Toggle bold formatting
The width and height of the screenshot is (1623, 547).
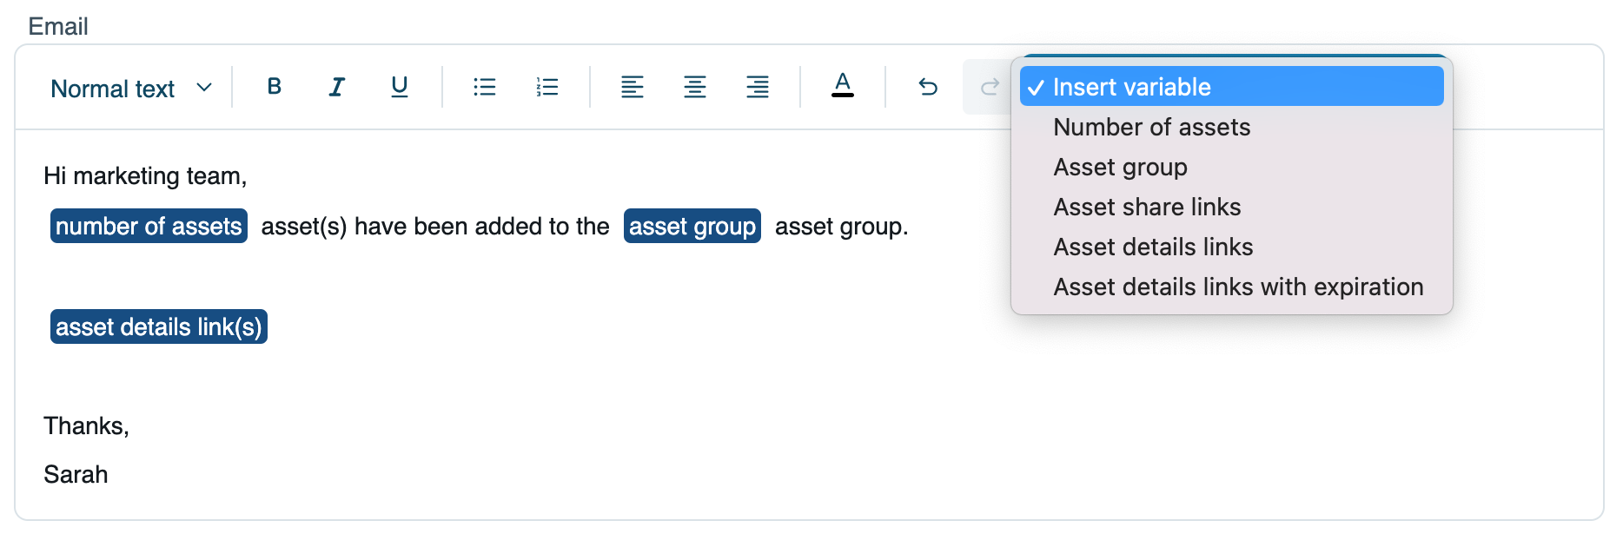coord(274,87)
